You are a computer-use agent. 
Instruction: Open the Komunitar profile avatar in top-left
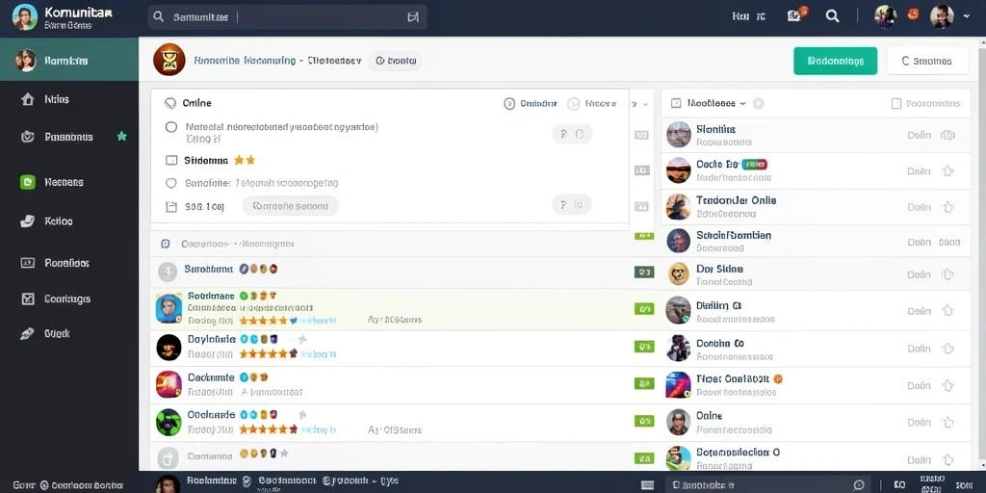click(x=24, y=17)
